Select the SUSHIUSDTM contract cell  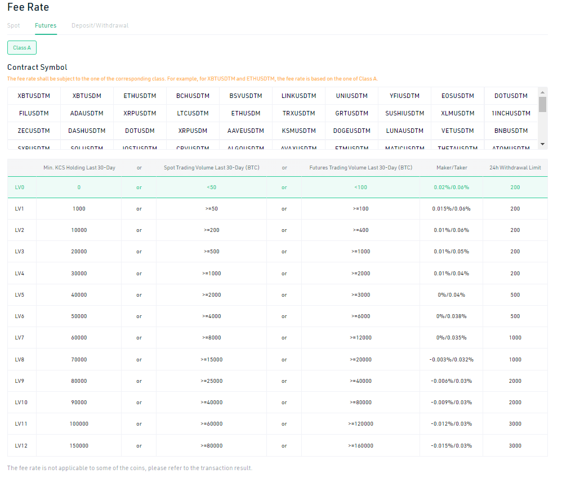point(405,113)
